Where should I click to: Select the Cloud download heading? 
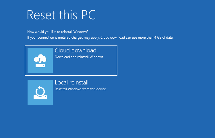75,50
